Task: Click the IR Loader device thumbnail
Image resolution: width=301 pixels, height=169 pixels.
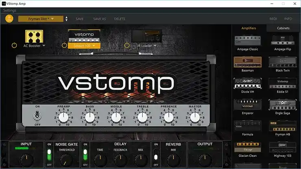Action: 146,36
